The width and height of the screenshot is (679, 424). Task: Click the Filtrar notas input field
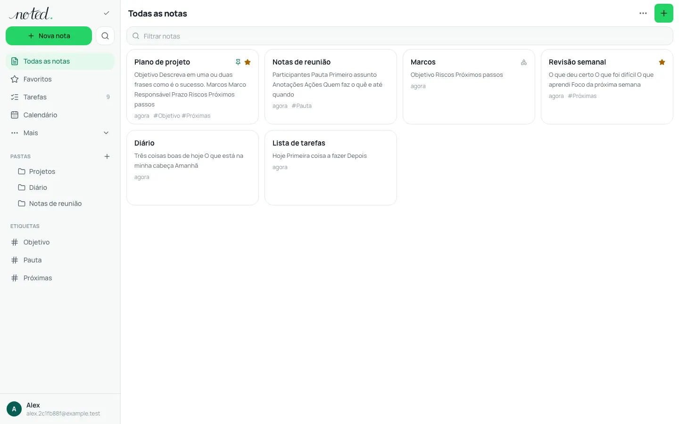(399, 36)
